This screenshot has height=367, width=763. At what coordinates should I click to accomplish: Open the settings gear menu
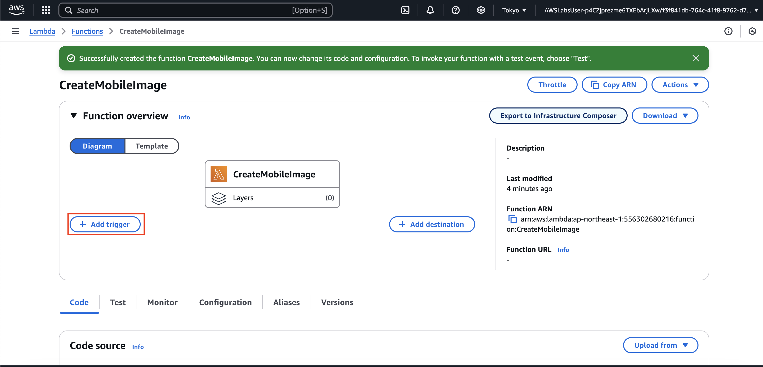coord(481,10)
